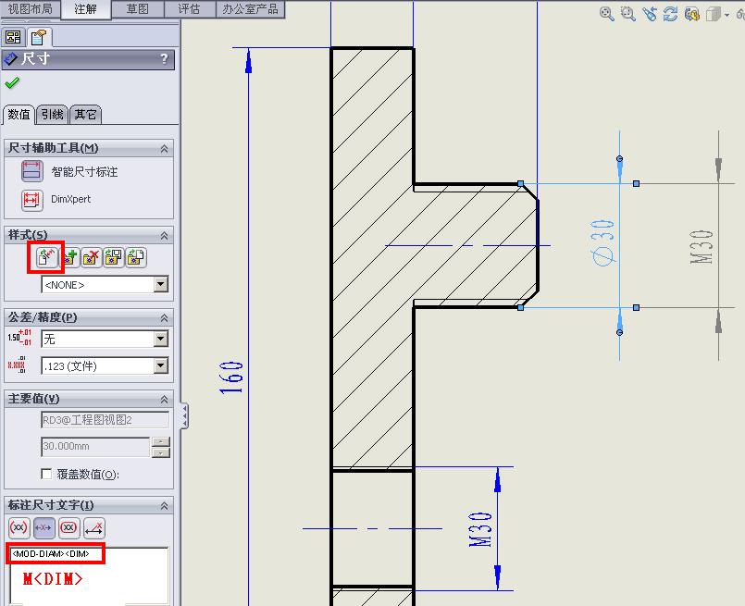The width and height of the screenshot is (745, 606).
Task: Toggle Inspection Dimension oval button
Action: point(68,527)
